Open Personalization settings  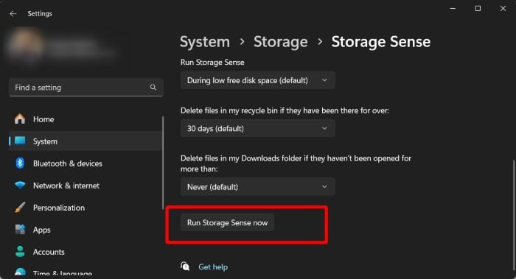(x=86, y=208)
